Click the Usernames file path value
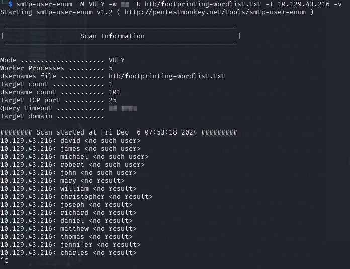This screenshot has width=350, height=269. pos(167,76)
